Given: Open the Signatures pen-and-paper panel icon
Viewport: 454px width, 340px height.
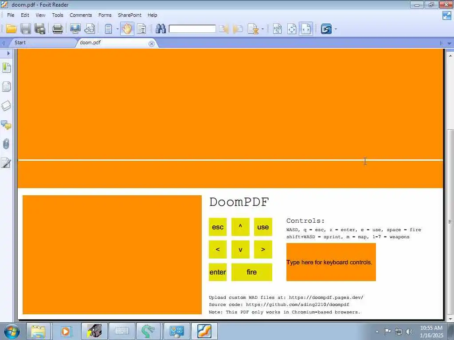Looking at the screenshot, I should click(6, 163).
